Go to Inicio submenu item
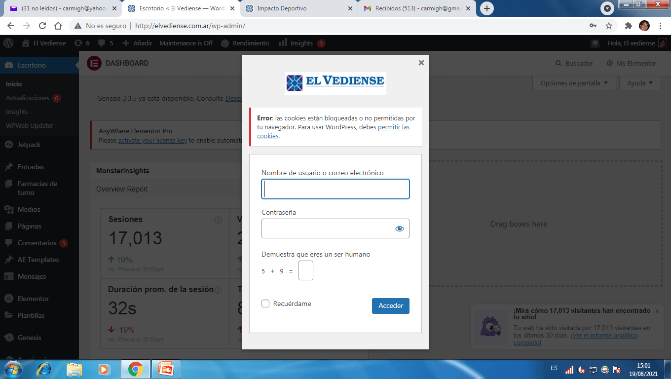The height and width of the screenshot is (379, 671). (x=14, y=84)
